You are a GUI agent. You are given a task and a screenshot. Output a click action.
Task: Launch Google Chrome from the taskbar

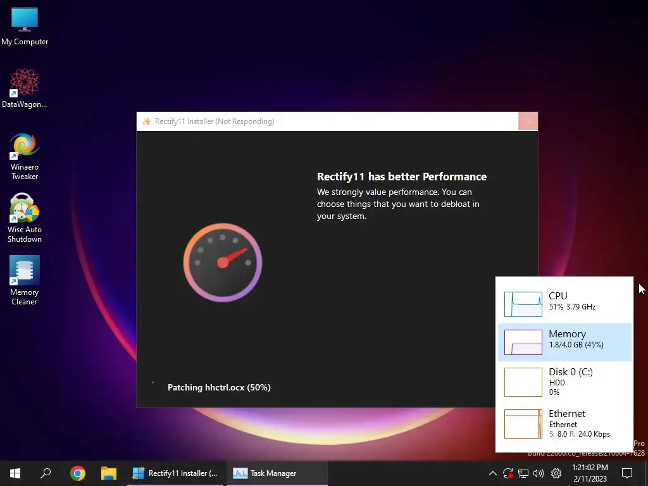[x=78, y=473]
